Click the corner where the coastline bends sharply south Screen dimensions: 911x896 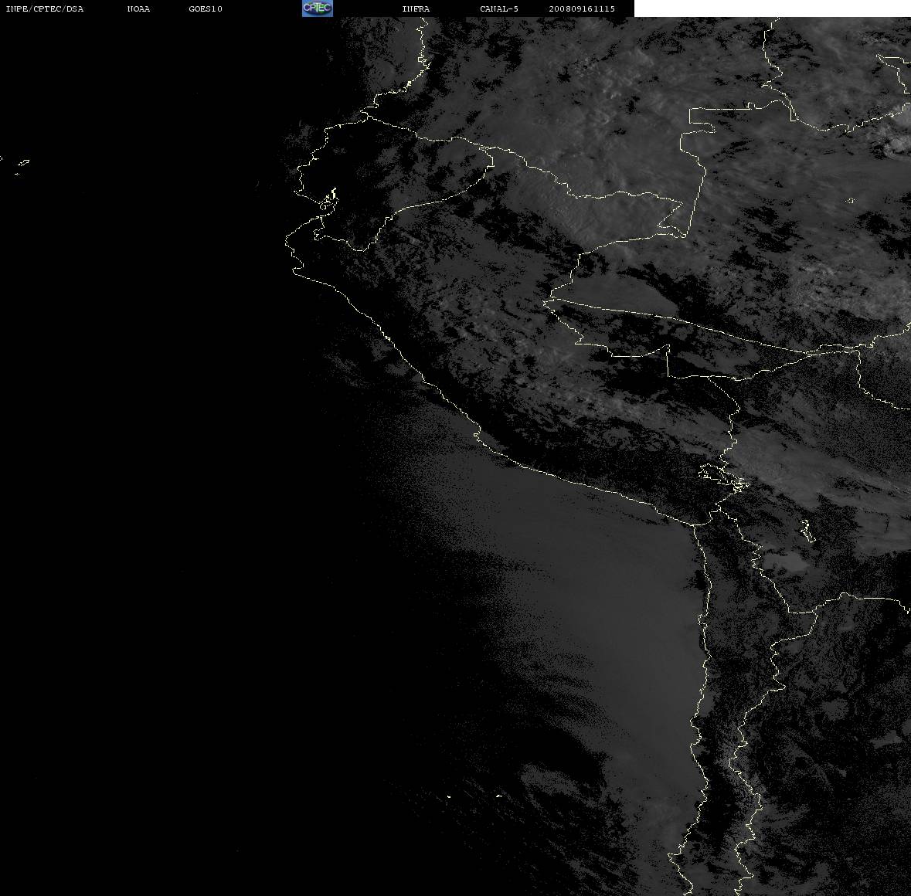pos(695,525)
